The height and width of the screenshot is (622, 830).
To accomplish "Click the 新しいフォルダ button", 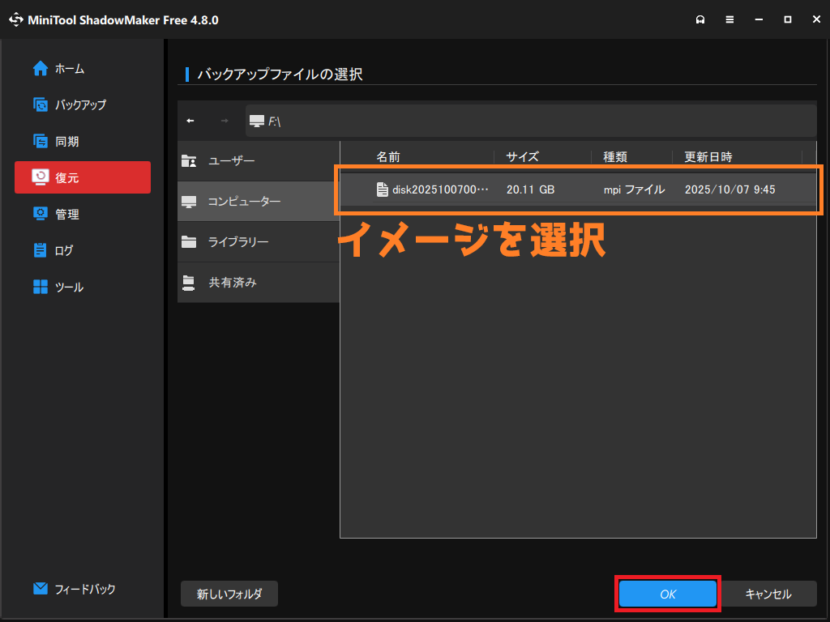I will click(229, 594).
